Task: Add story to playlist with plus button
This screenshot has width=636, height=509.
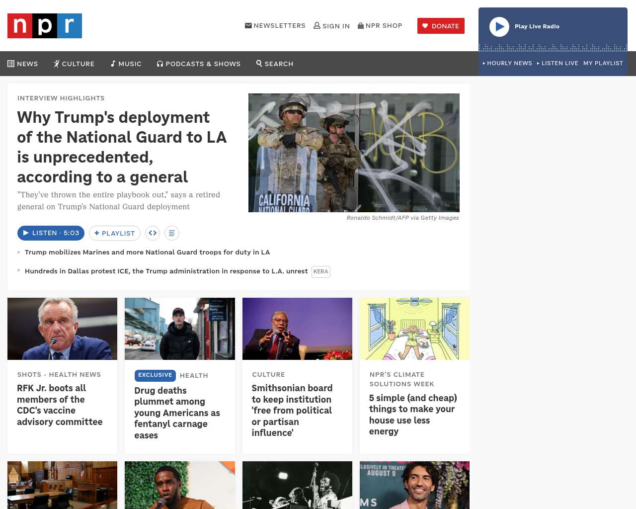Action: [115, 233]
